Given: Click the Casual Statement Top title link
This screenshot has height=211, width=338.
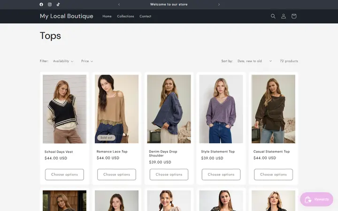Looking at the screenshot, I should (x=272, y=151).
